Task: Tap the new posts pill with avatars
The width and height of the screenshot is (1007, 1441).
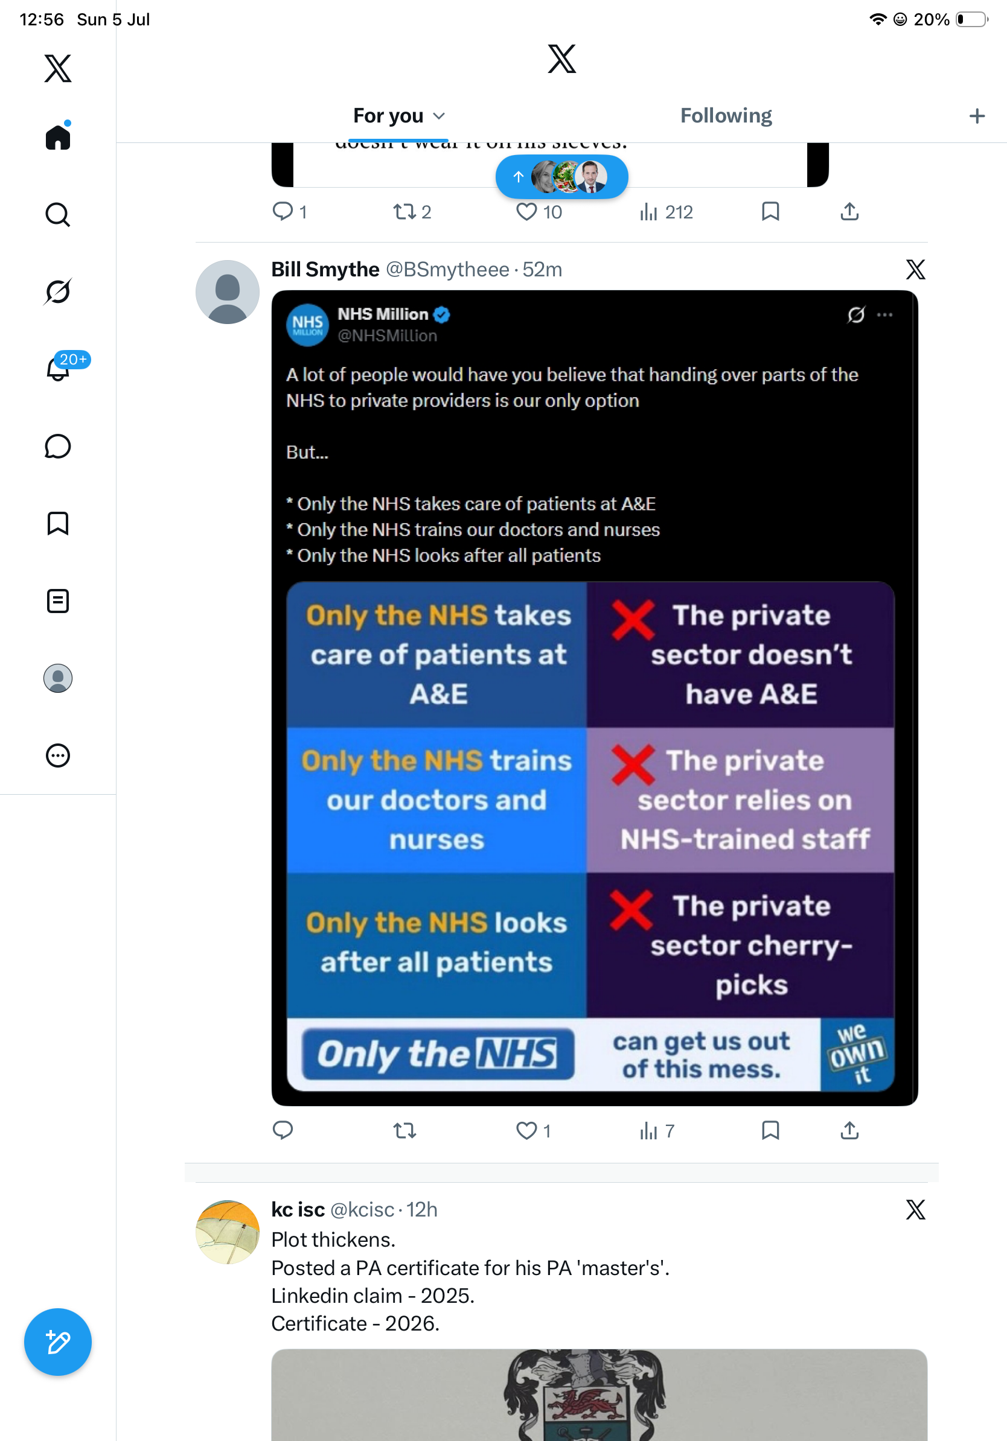Action: (562, 177)
